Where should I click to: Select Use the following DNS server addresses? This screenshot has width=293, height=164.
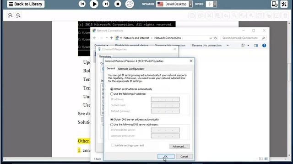coord(134,124)
